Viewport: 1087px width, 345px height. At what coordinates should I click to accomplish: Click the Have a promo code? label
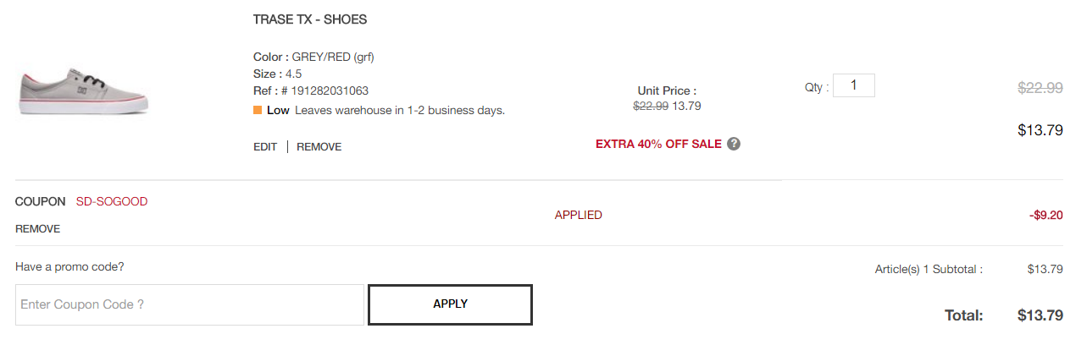pyautogui.click(x=69, y=267)
